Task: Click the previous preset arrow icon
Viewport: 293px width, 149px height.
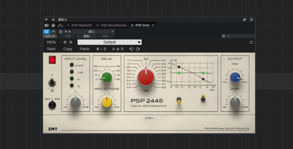Action: coord(65,42)
